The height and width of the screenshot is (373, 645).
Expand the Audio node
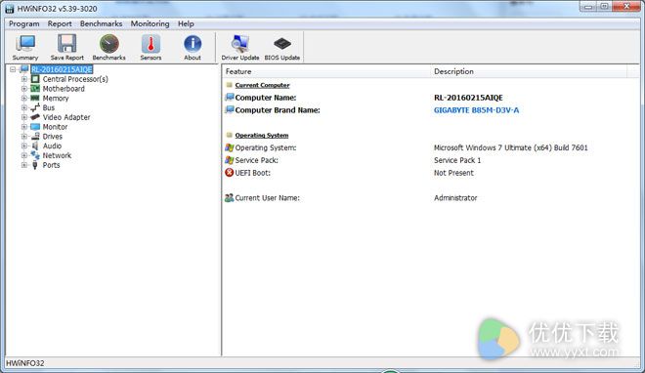click(24, 145)
